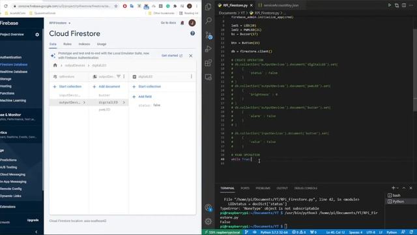Open the Authentication sidebar item
This screenshot has height=235, width=417.
click(11, 57)
